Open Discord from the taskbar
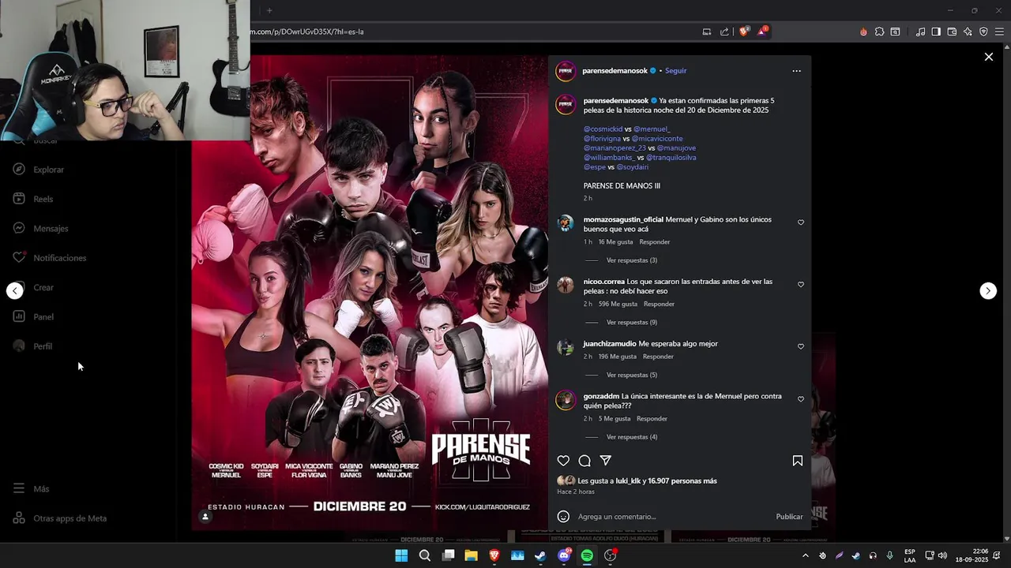1011x568 pixels. 564,555
